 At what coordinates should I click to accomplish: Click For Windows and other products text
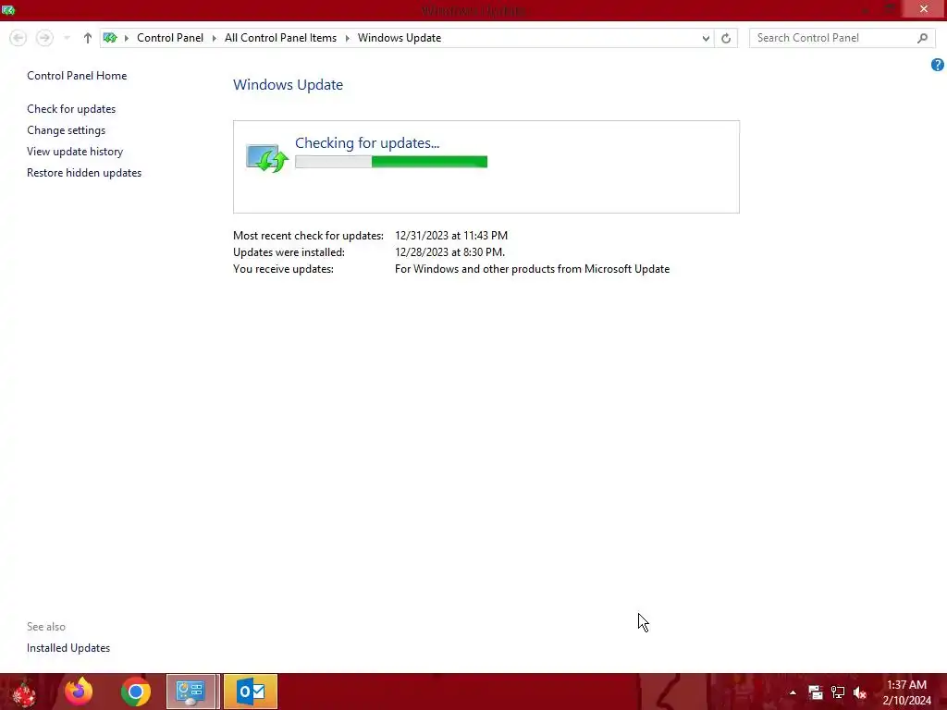532,269
